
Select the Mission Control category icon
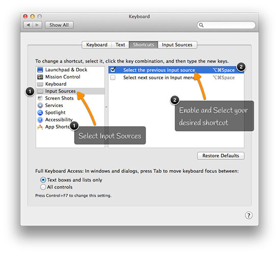40,77
